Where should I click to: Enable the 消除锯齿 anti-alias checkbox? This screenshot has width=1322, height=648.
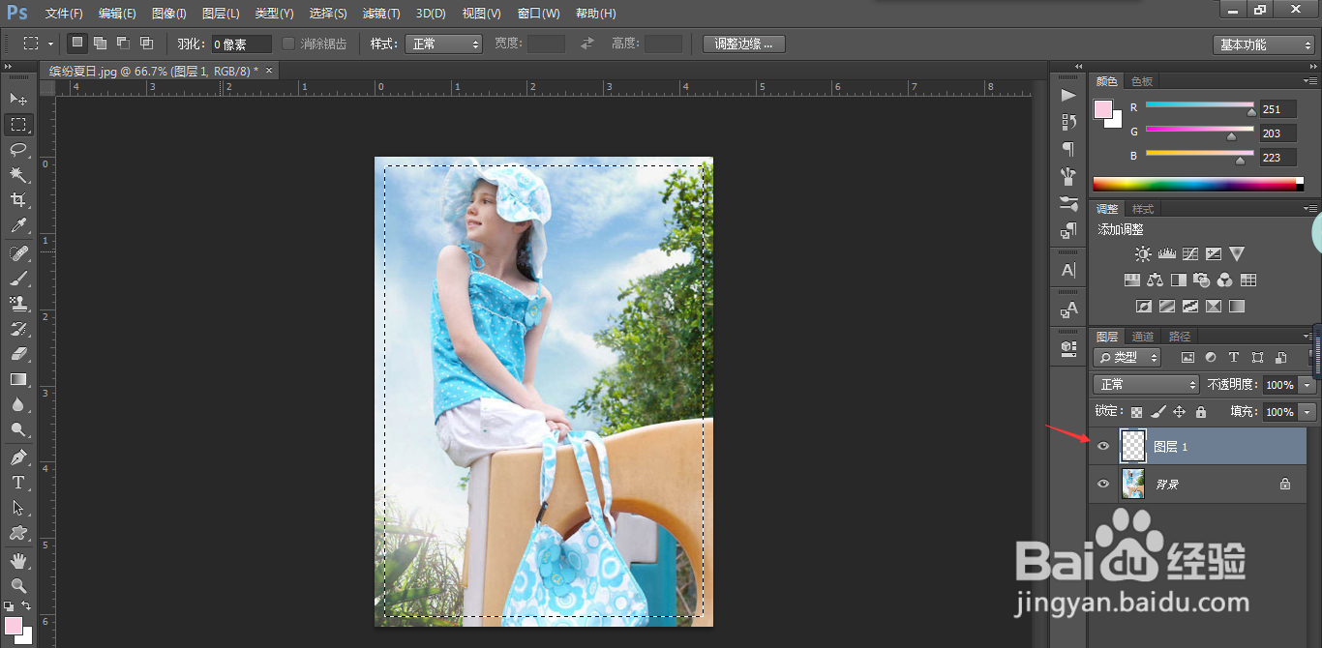tap(288, 44)
